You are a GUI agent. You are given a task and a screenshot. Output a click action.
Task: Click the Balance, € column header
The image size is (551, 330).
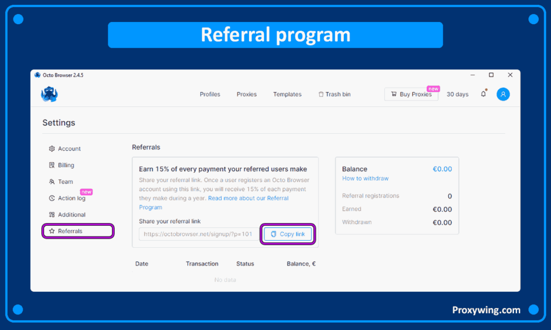(301, 264)
